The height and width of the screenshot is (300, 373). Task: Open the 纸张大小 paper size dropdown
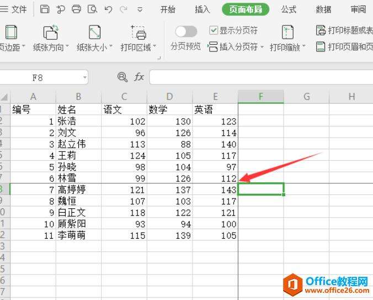point(94,38)
